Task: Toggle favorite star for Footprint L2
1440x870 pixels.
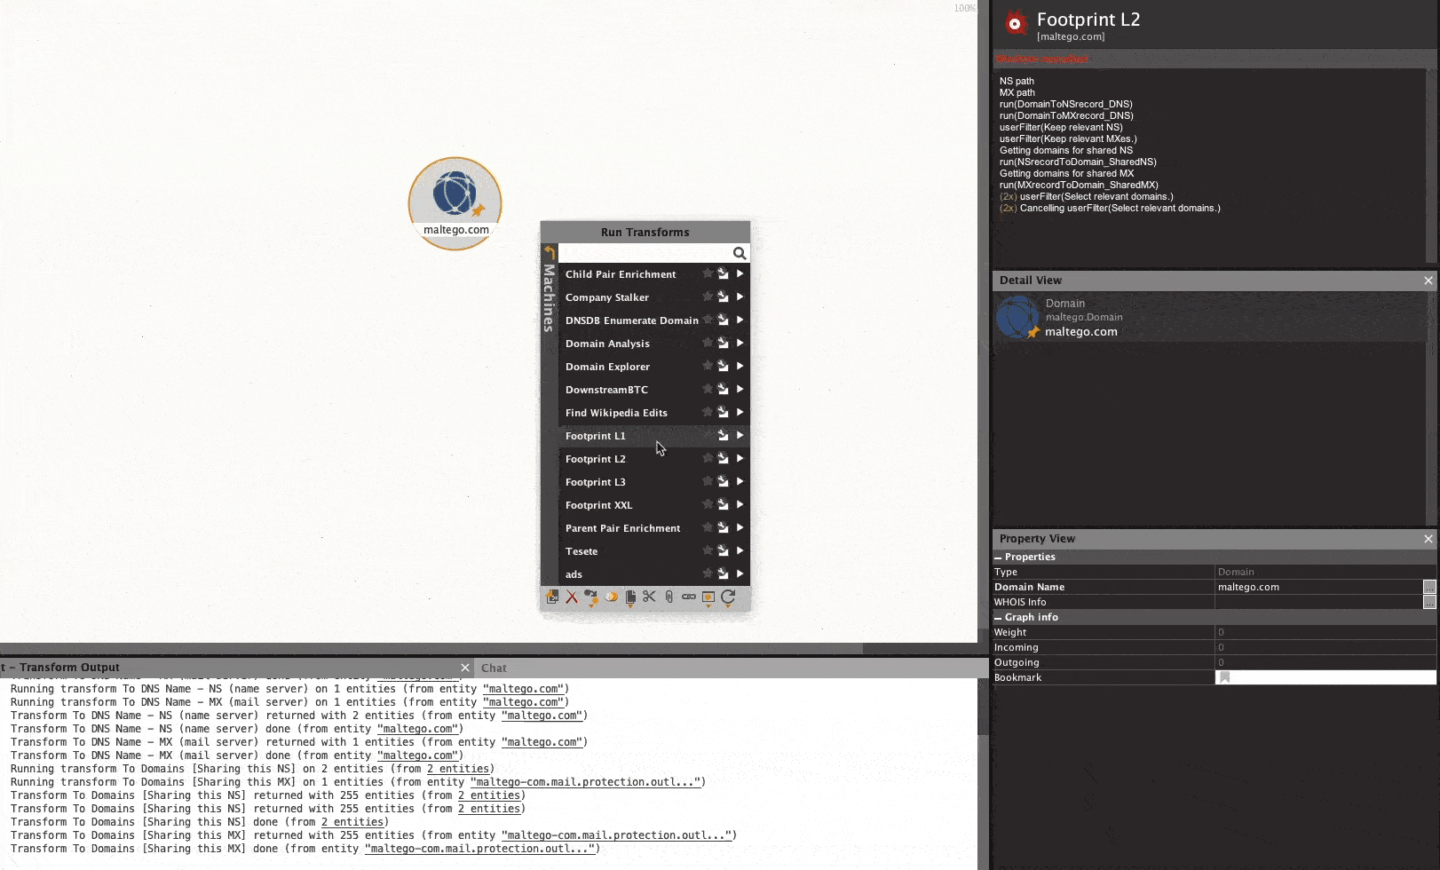Action: (x=708, y=459)
